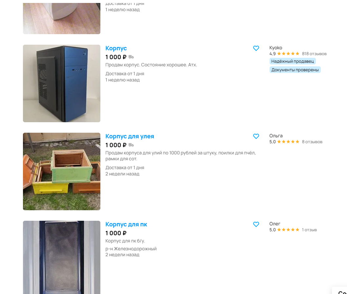Click the Надёжный продавец badge
347x294 pixels.
click(x=293, y=61)
